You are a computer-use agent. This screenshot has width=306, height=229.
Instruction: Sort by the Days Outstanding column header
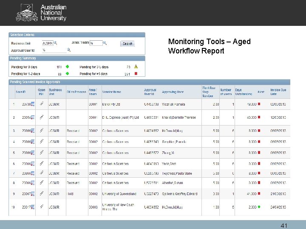pyautogui.click(x=244, y=92)
